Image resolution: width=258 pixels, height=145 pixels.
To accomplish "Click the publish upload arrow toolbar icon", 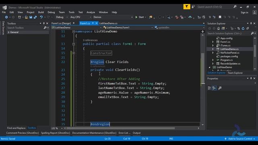I will [190, 17].
